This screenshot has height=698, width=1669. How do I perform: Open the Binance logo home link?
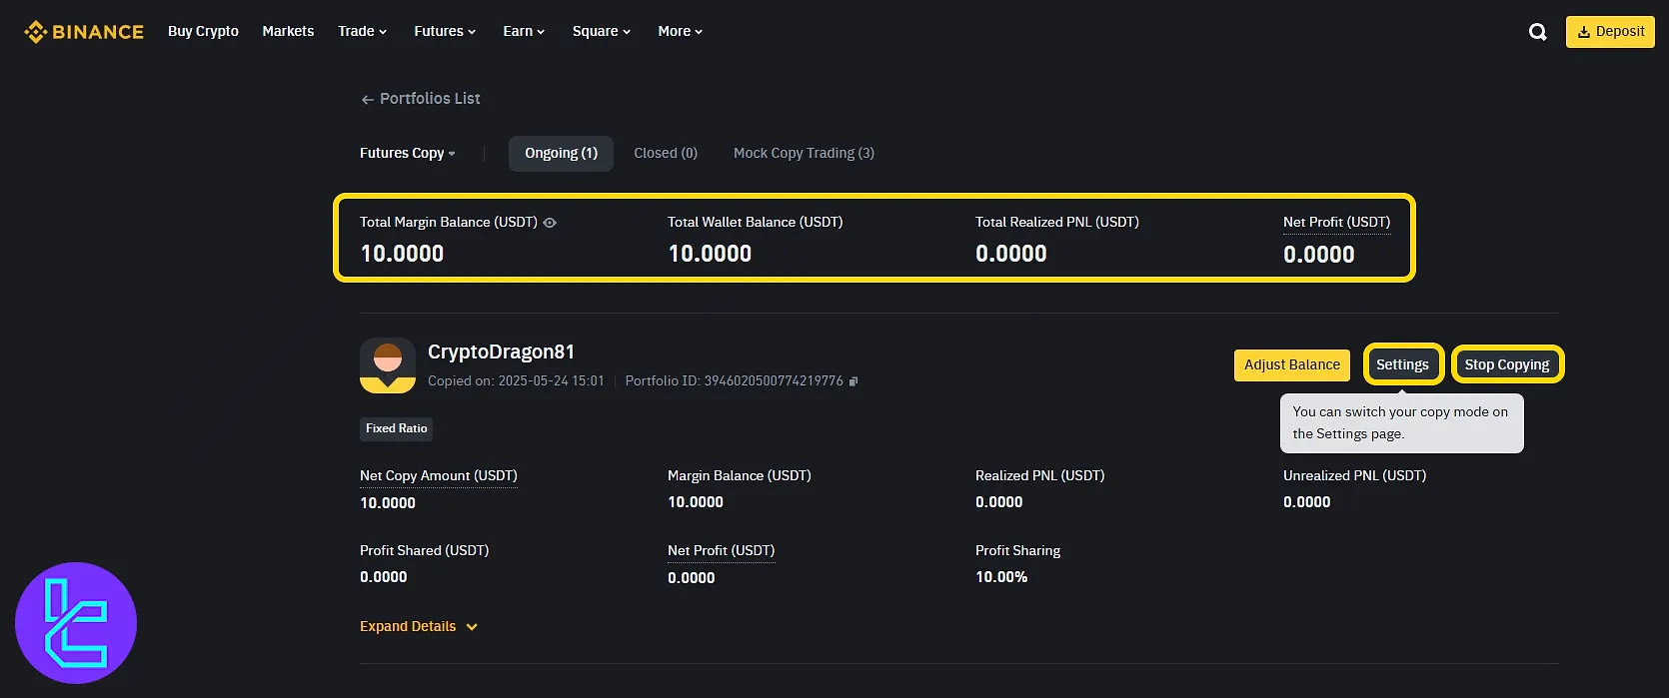84,32
